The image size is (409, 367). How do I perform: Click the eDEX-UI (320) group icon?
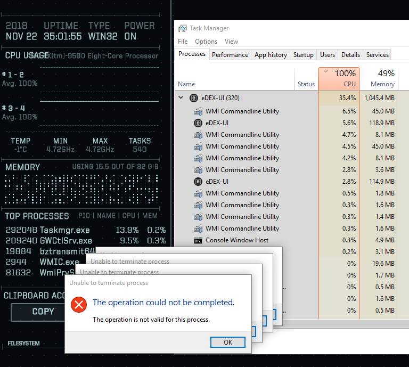(194, 98)
